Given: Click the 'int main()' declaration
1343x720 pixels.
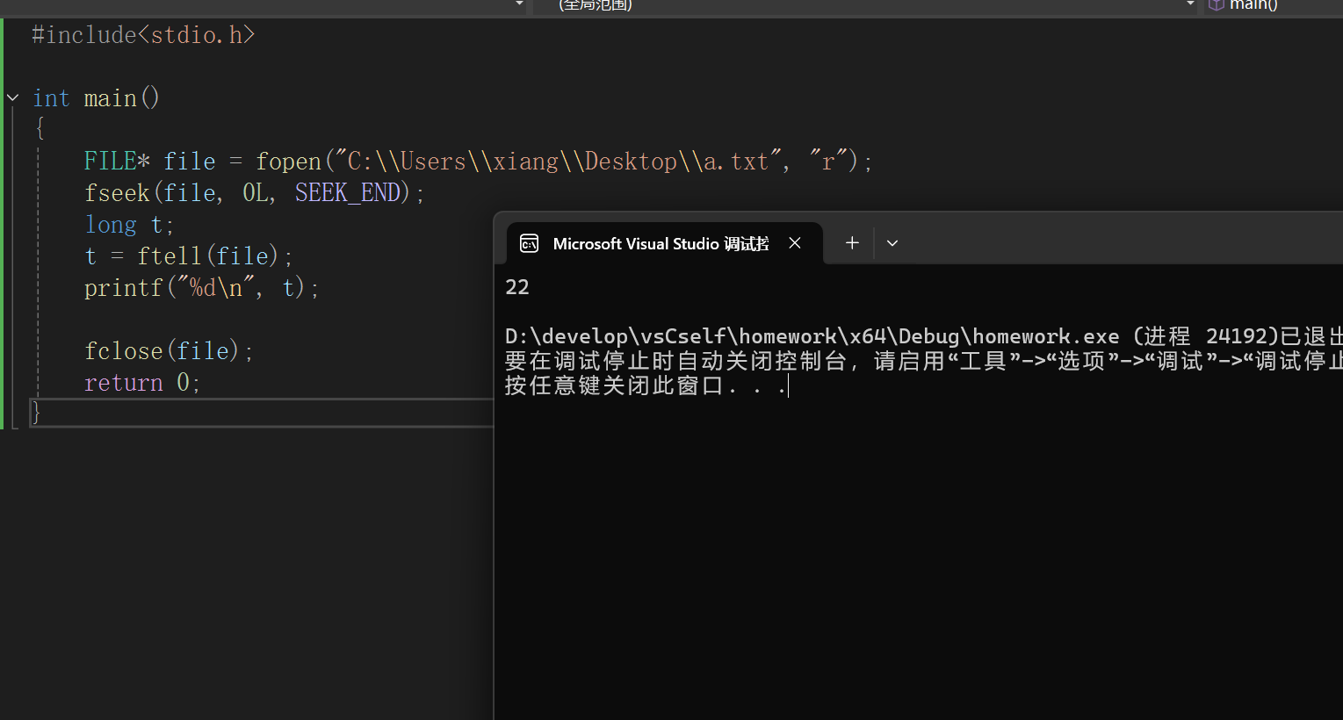Looking at the screenshot, I should click(x=96, y=98).
